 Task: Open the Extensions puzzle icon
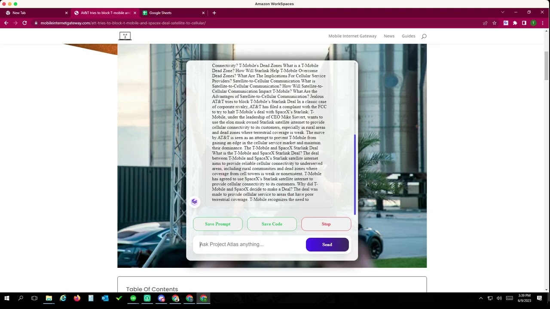tap(515, 23)
